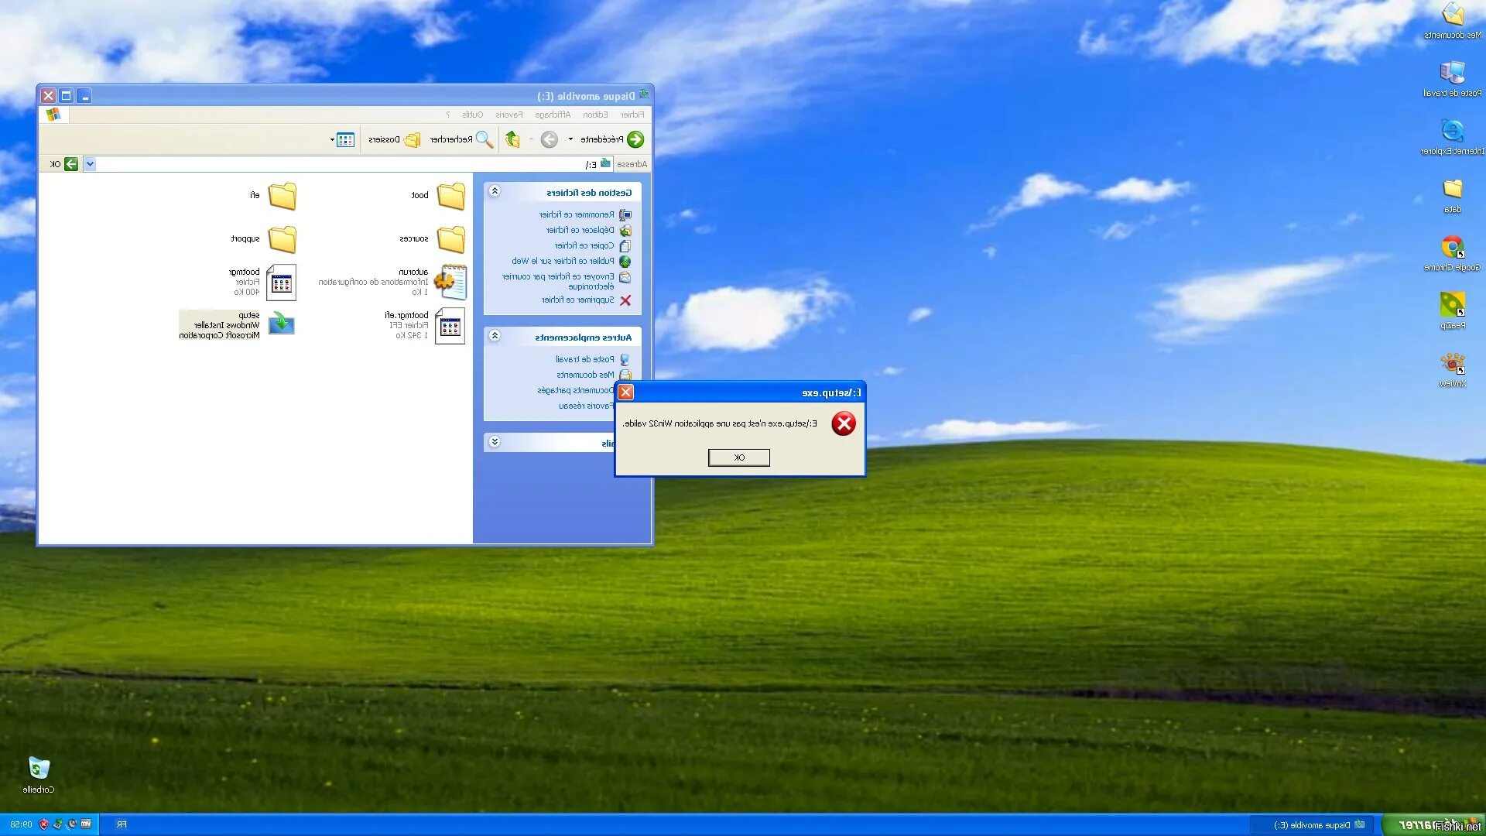Click the green Précédente (Back) arrow button
Viewport: 1486px width, 836px height.
635,139
